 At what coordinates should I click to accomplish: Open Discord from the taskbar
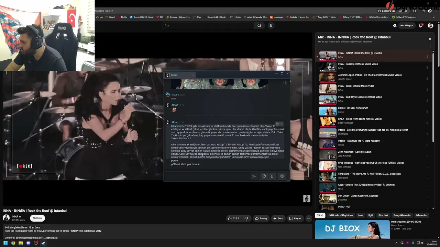28,243
